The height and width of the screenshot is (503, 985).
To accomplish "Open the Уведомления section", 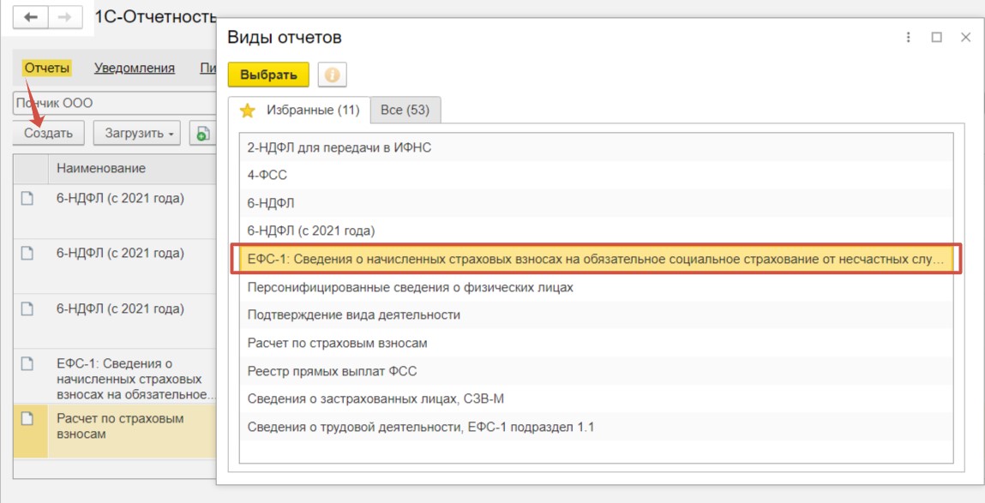I will pos(135,68).
